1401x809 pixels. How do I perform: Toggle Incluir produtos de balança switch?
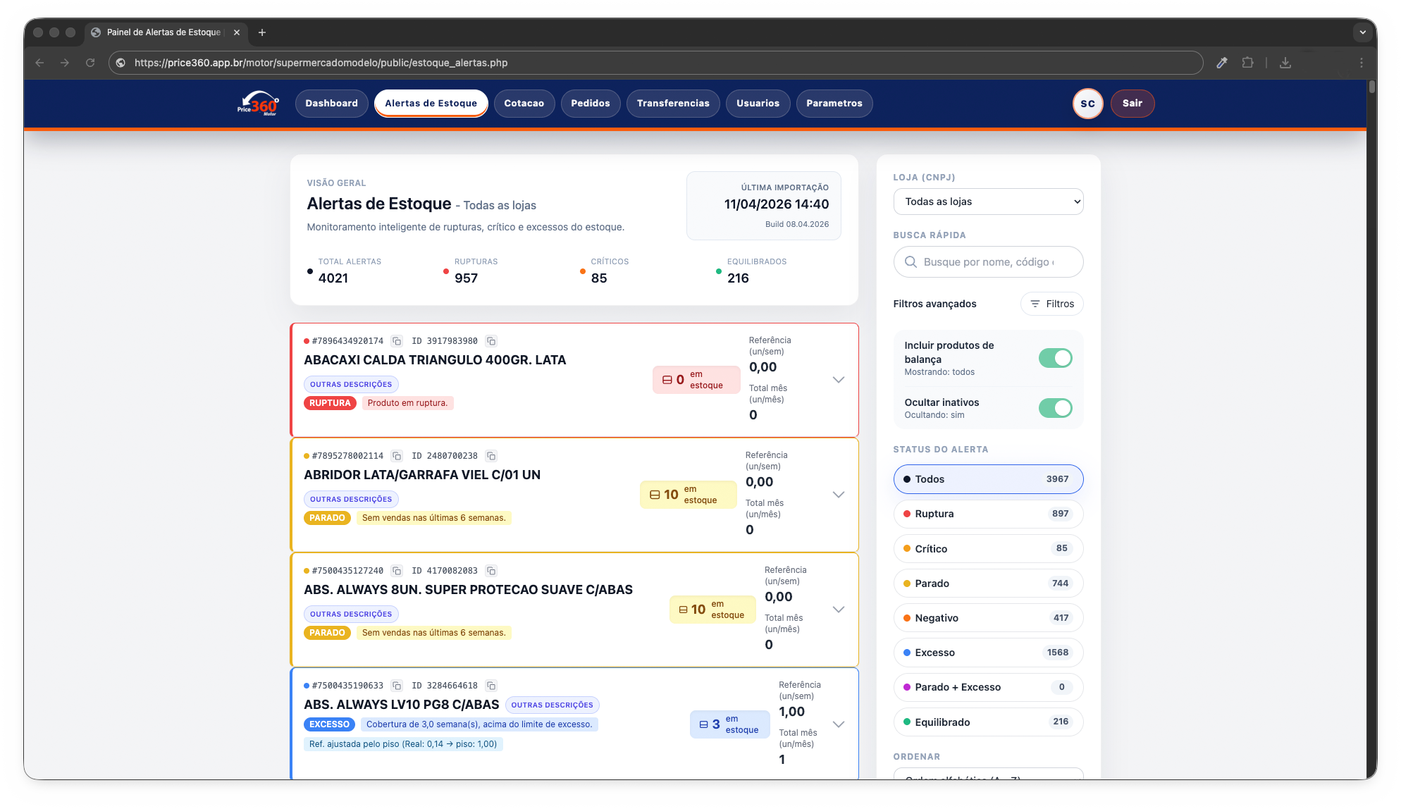(1055, 358)
